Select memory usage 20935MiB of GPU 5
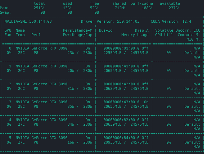This screenshot has width=204, height=154. click(112, 142)
